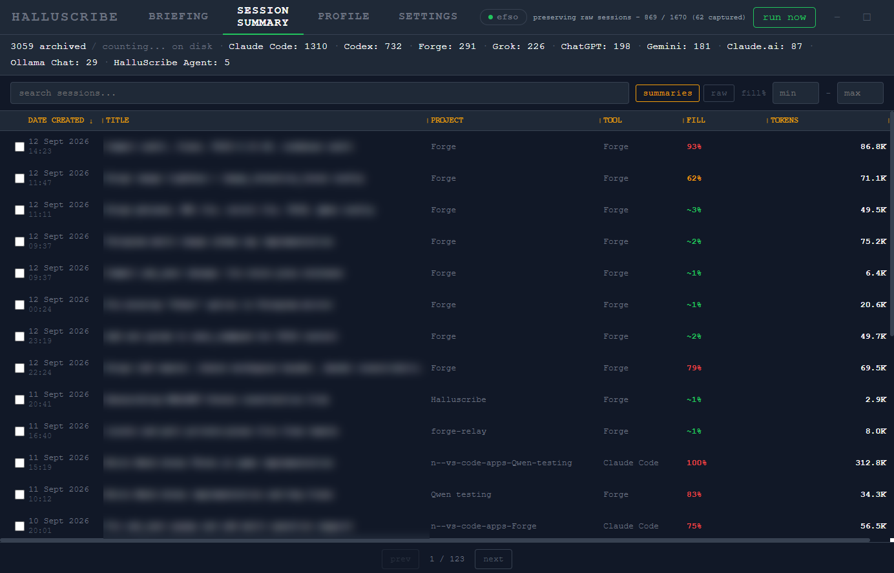Focus the search sessions field

[320, 93]
